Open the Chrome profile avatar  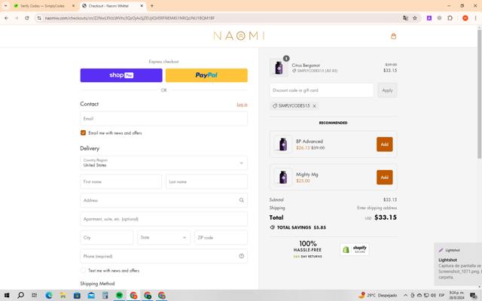click(x=465, y=18)
